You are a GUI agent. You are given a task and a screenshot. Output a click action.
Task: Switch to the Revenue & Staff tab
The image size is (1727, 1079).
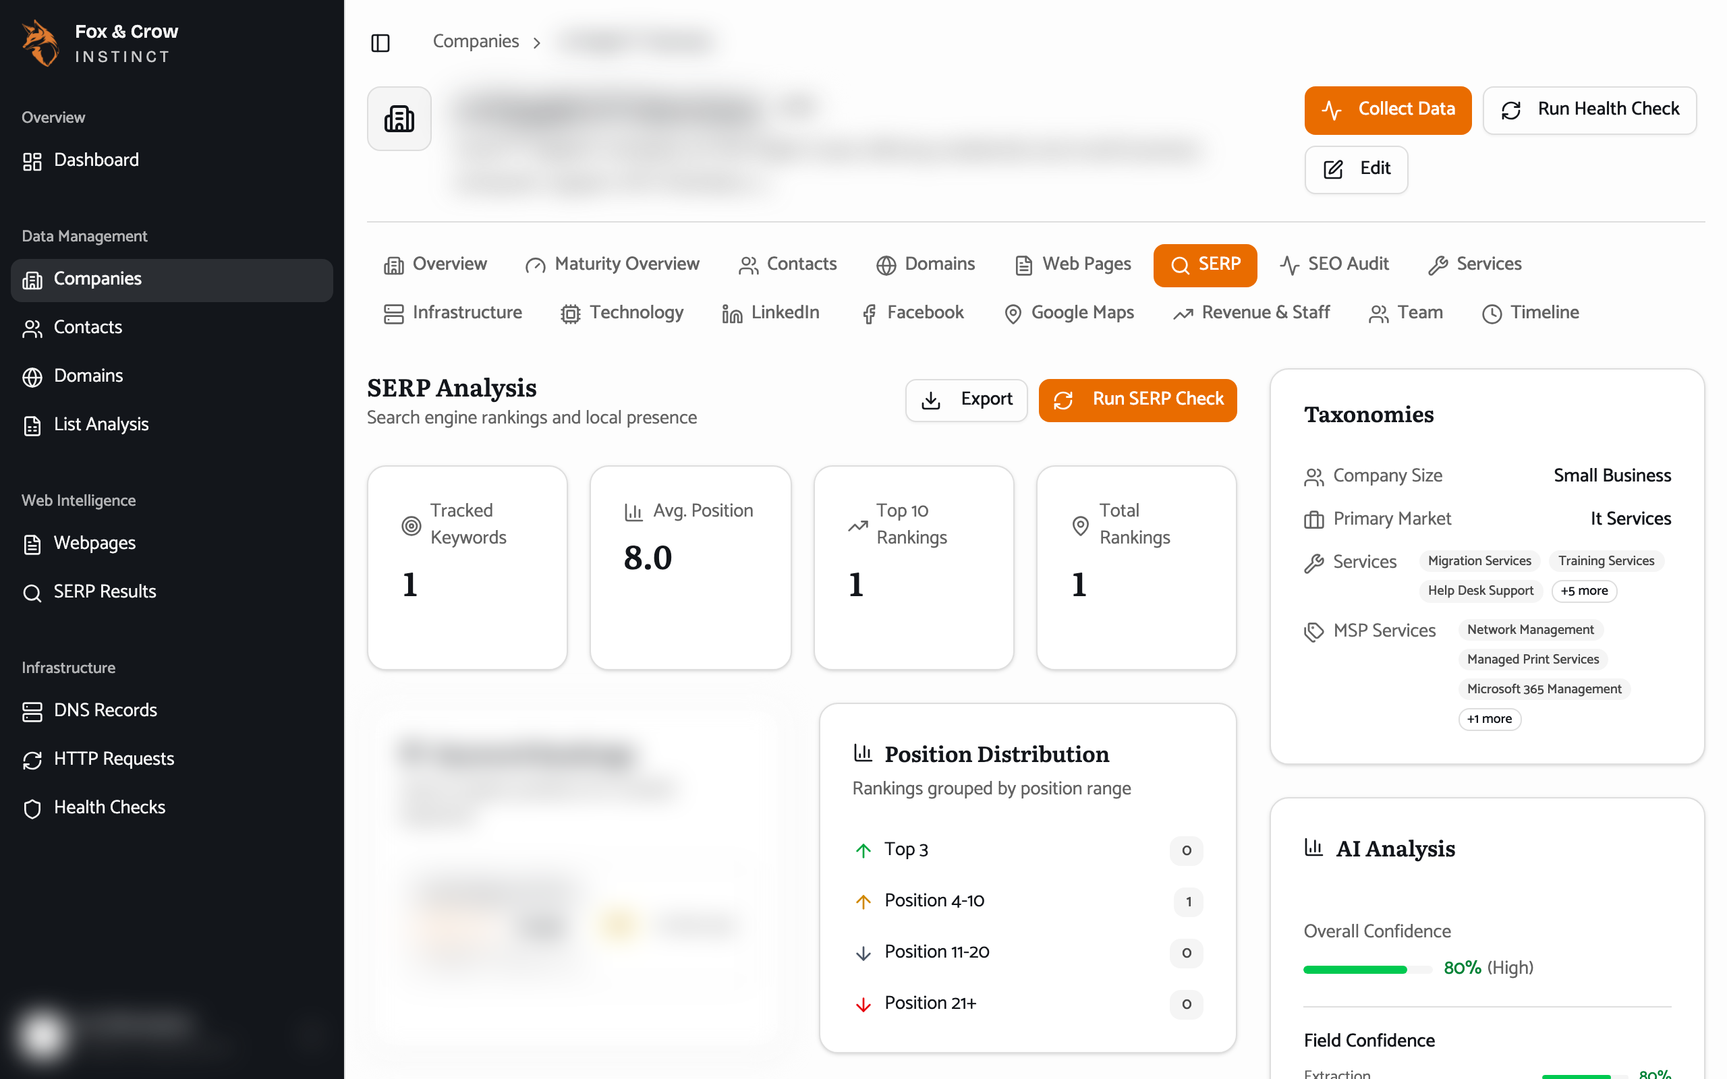pyautogui.click(x=1251, y=314)
